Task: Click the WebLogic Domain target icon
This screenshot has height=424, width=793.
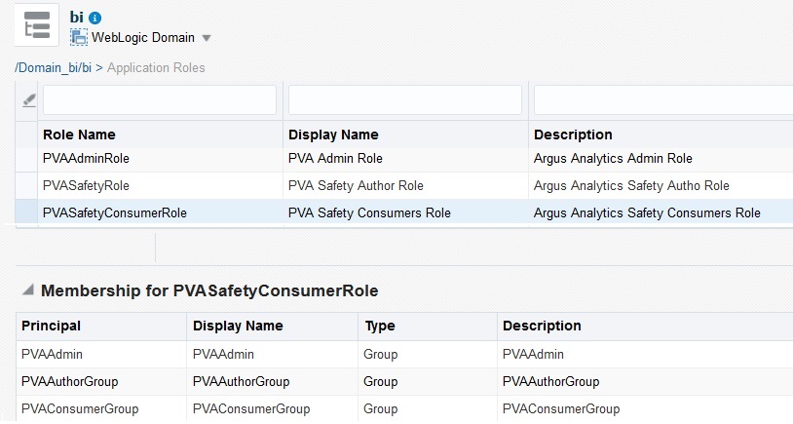Action: (79, 37)
